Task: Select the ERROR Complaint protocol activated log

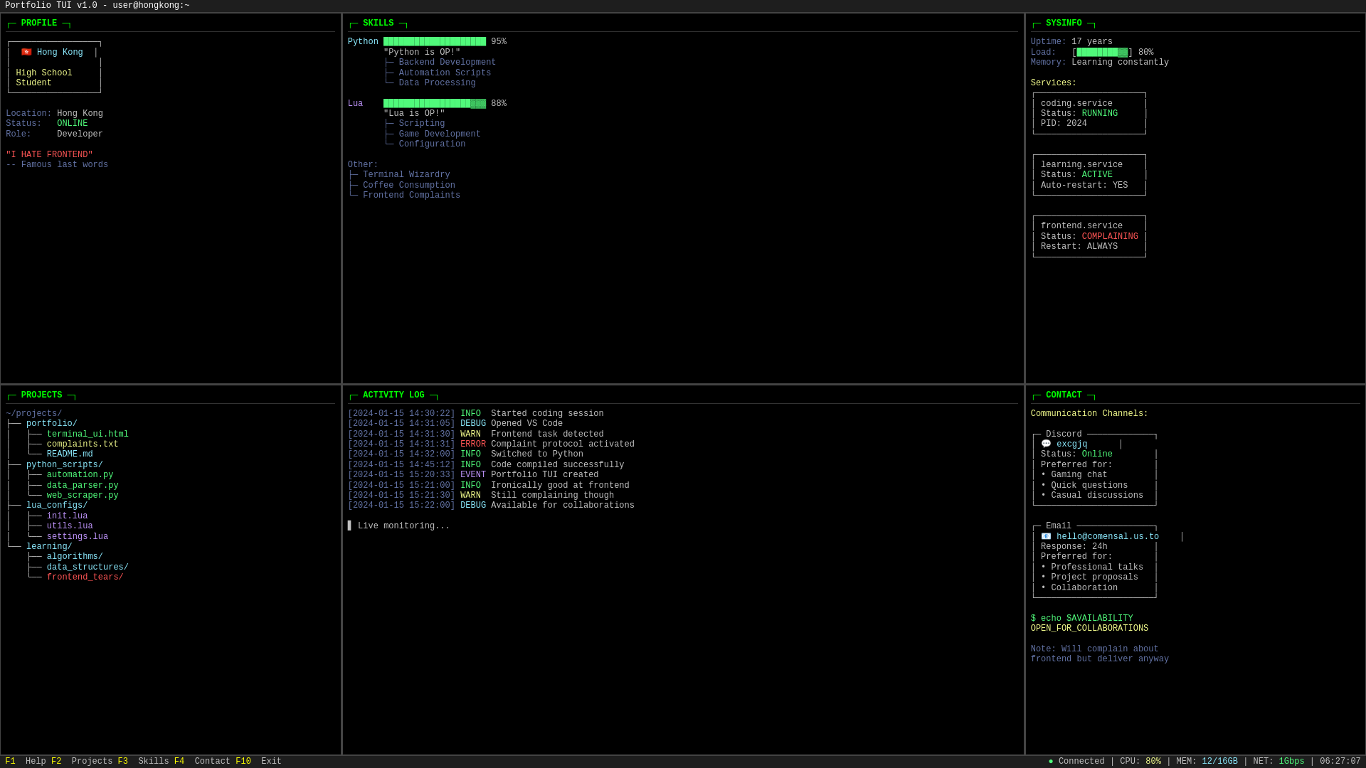Action: point(491,444)
